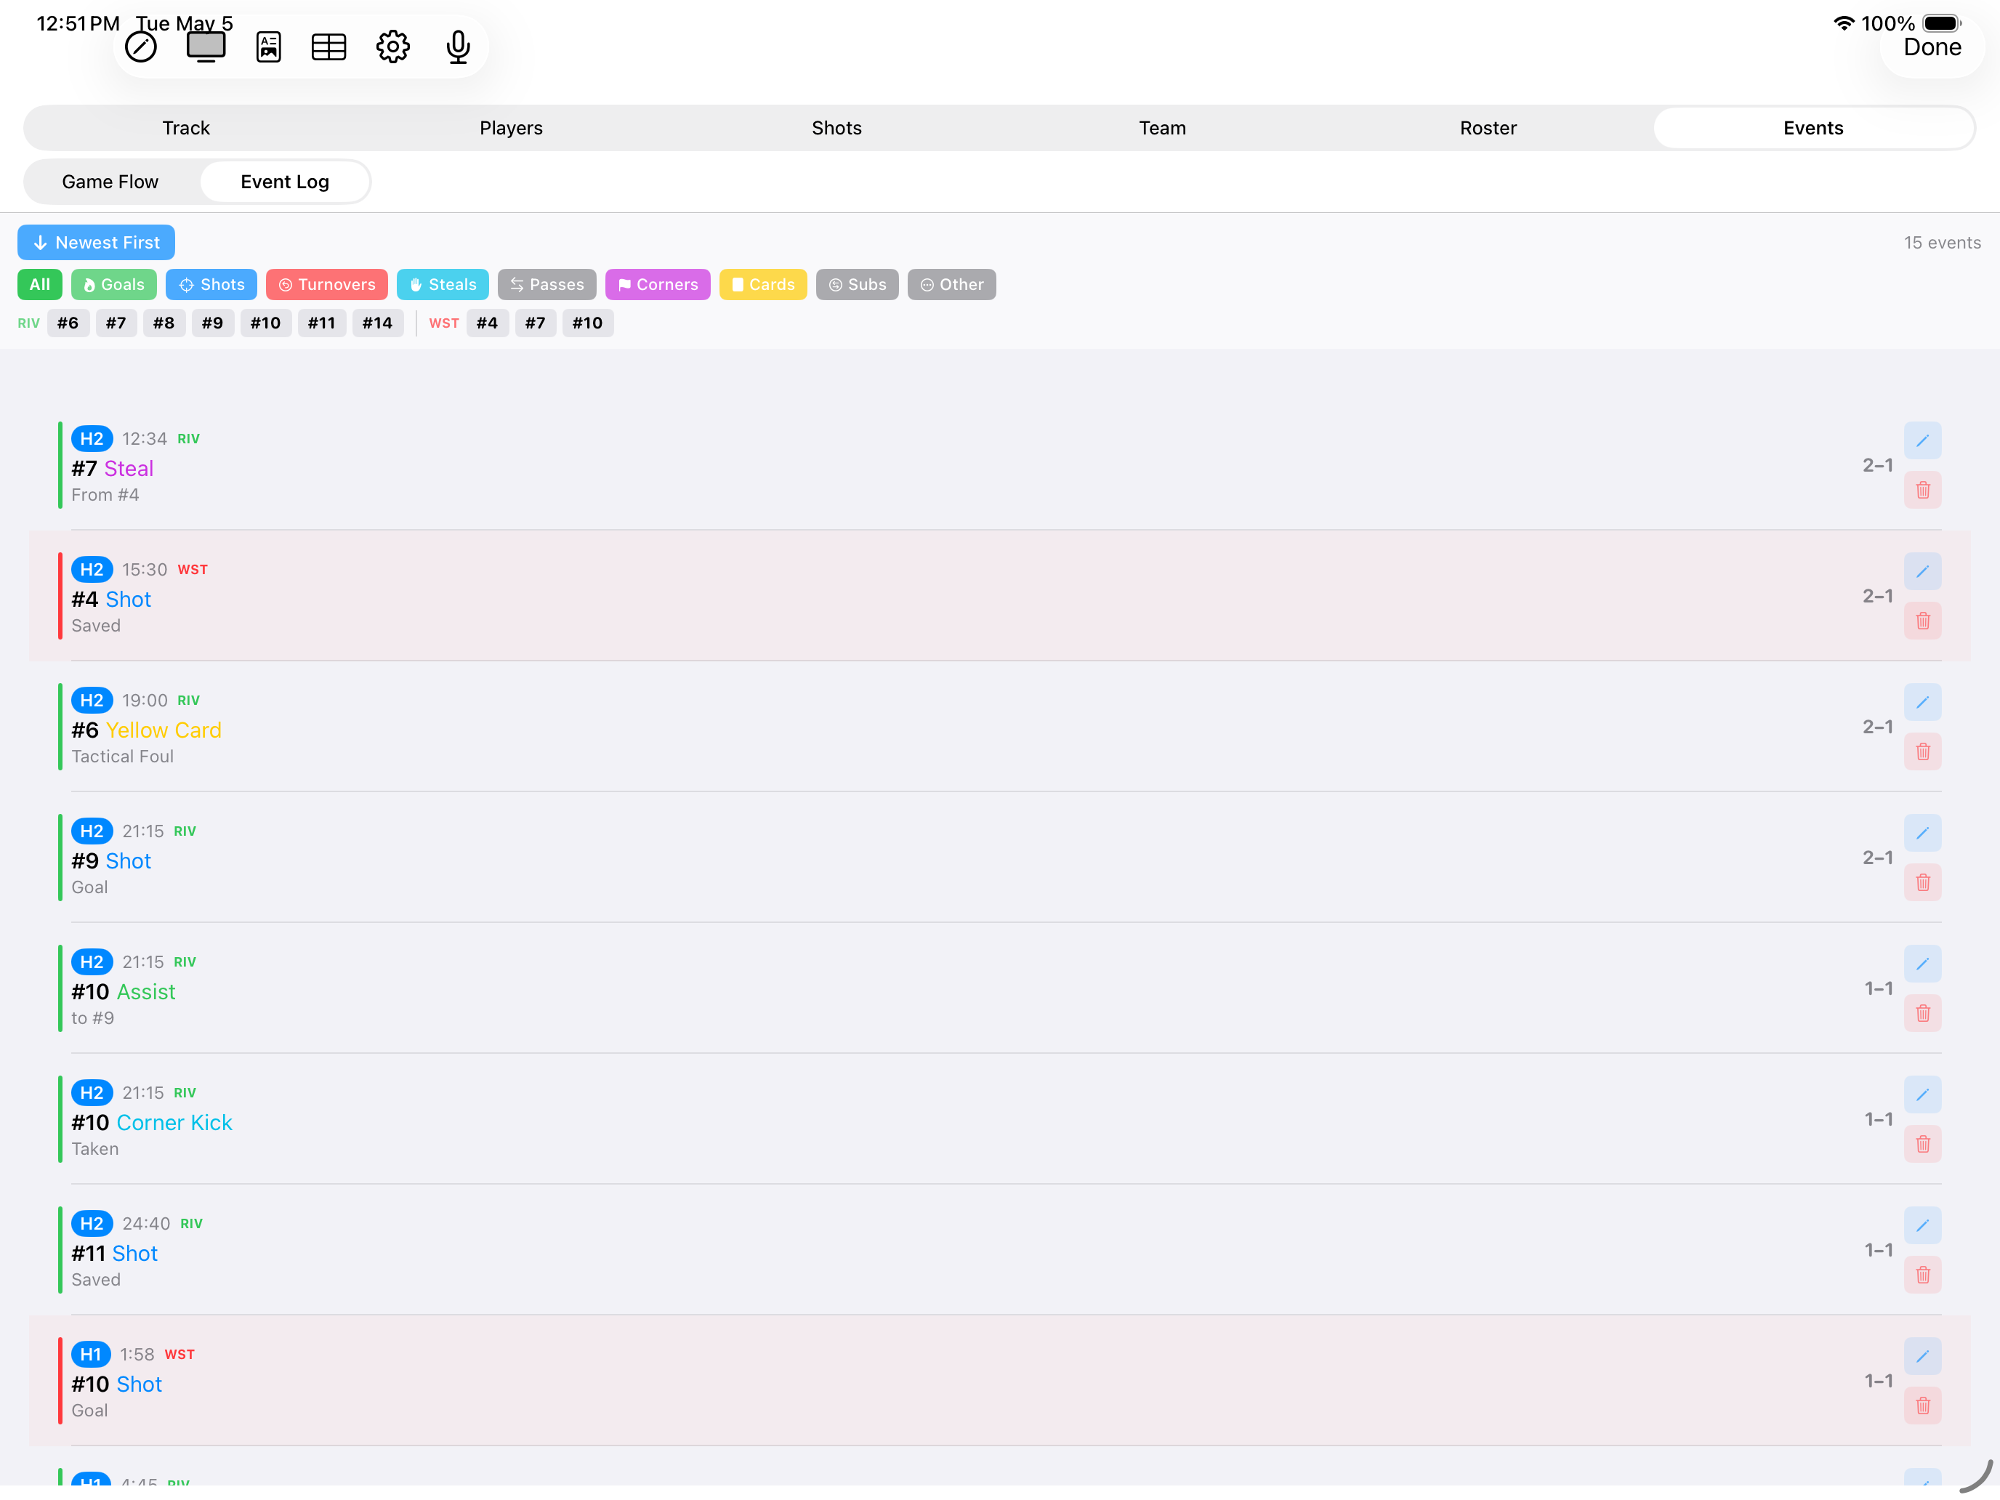This screenshot has height=1500, width=2000.
Task: Edit the #10 Corner Kick event
Action: tap(1922, 1095)
